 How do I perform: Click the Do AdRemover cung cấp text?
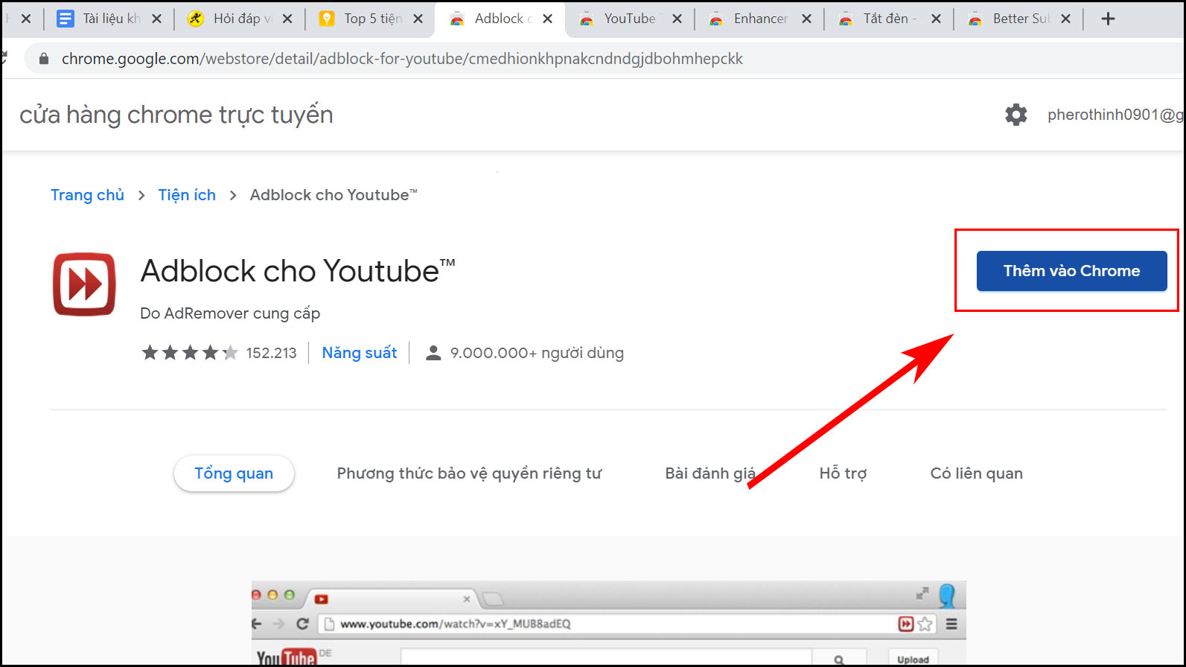[230, 313]
